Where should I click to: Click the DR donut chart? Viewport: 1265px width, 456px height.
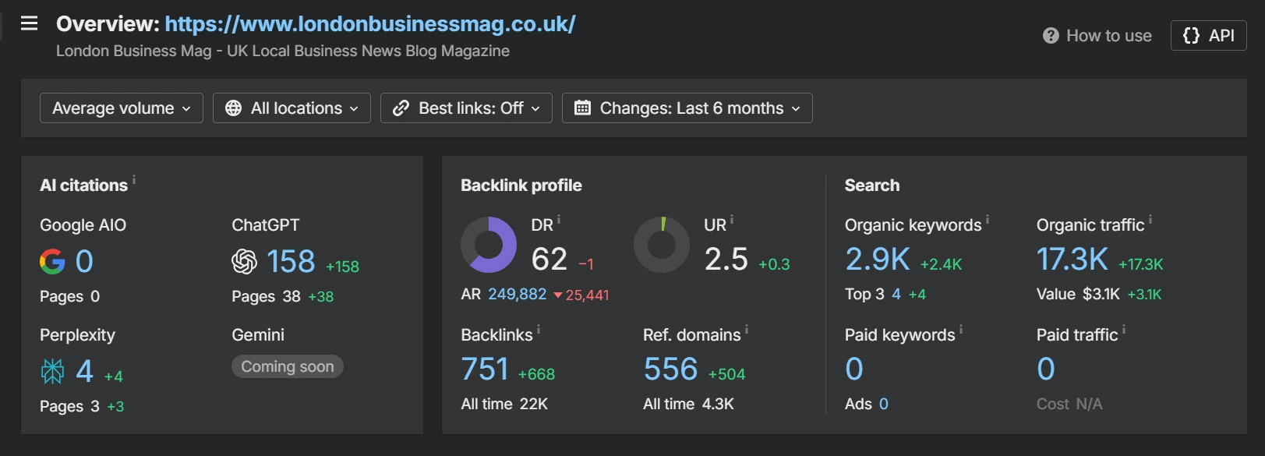489,245
